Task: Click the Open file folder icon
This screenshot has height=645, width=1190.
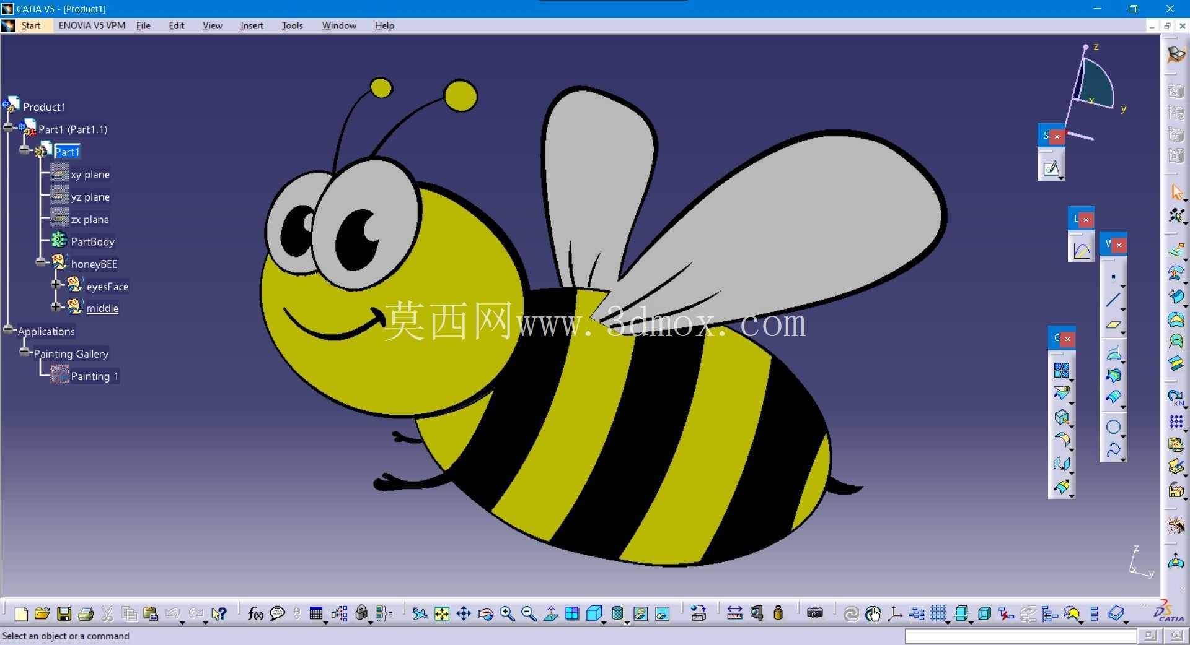Action: click(x=42, y=613)
